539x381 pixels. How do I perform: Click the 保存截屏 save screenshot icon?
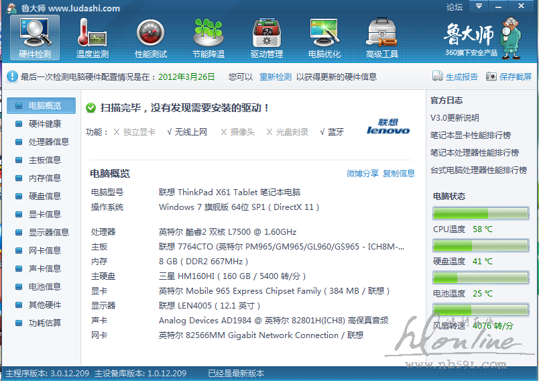(491, 76)
